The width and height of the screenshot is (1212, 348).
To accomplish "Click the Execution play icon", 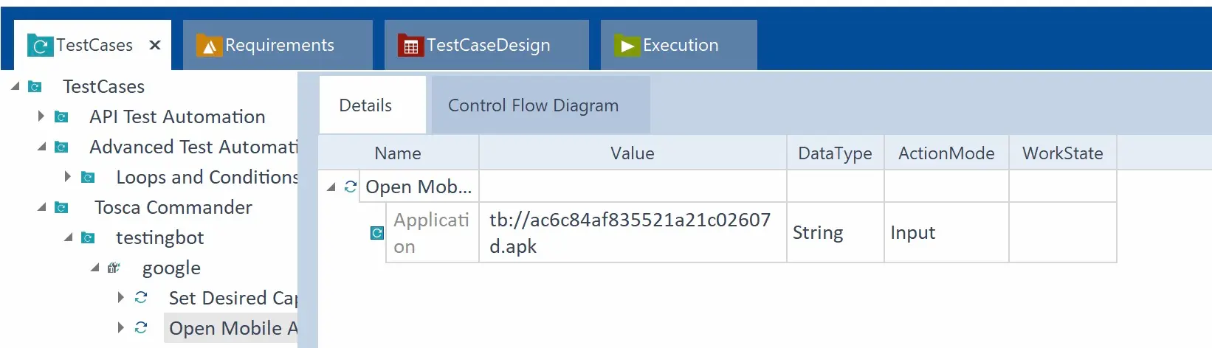I will 627,46.
